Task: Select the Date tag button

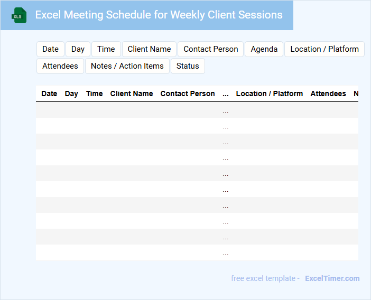Action: click(50, 49)
